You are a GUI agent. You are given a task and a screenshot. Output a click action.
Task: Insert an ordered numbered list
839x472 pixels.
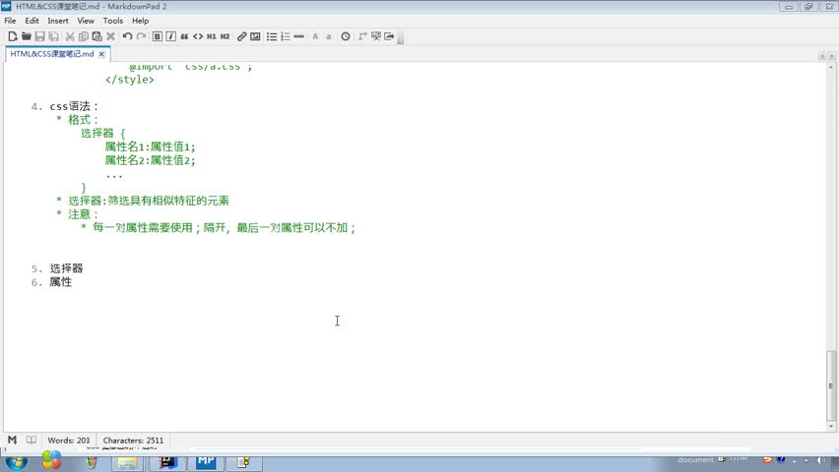point(286,36)
